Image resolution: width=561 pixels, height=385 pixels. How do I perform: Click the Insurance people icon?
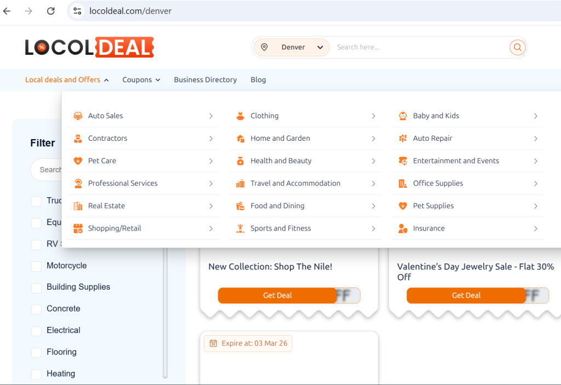[x=402, y=228]
